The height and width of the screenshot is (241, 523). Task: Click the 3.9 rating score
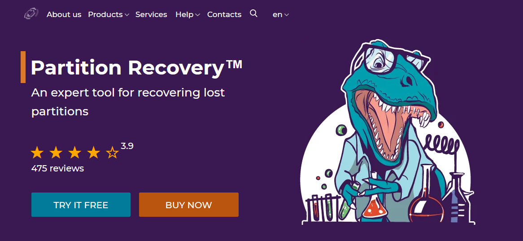coord(127,146)
